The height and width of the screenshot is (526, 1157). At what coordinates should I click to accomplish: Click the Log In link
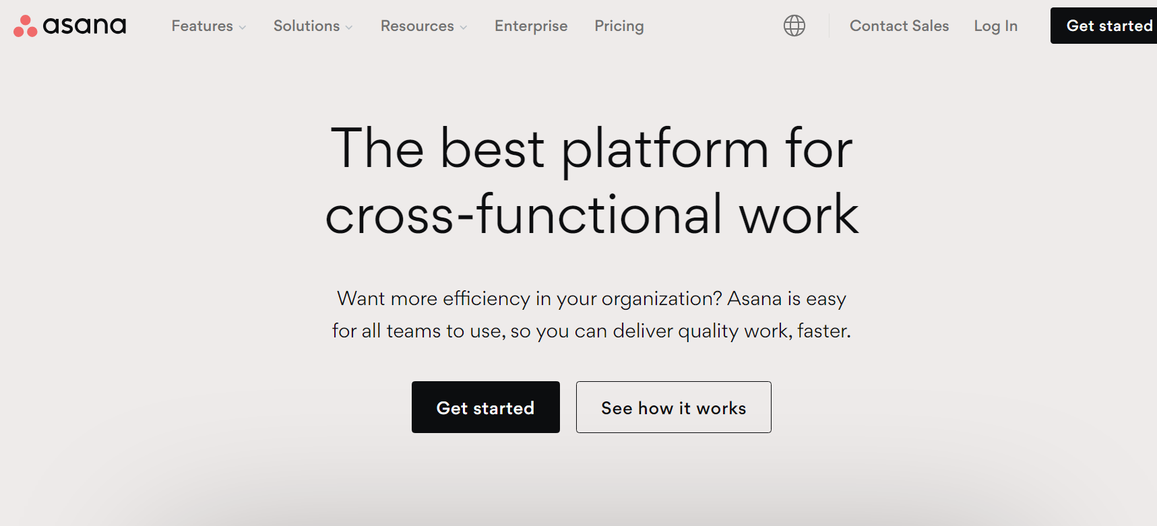click(995, 26)
